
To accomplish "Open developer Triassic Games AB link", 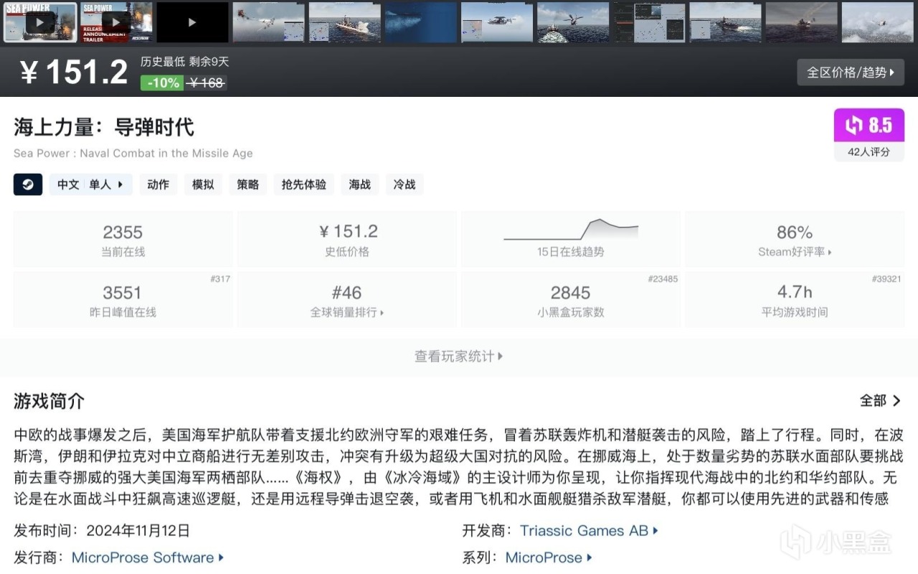I will click(x=589, y=531).
